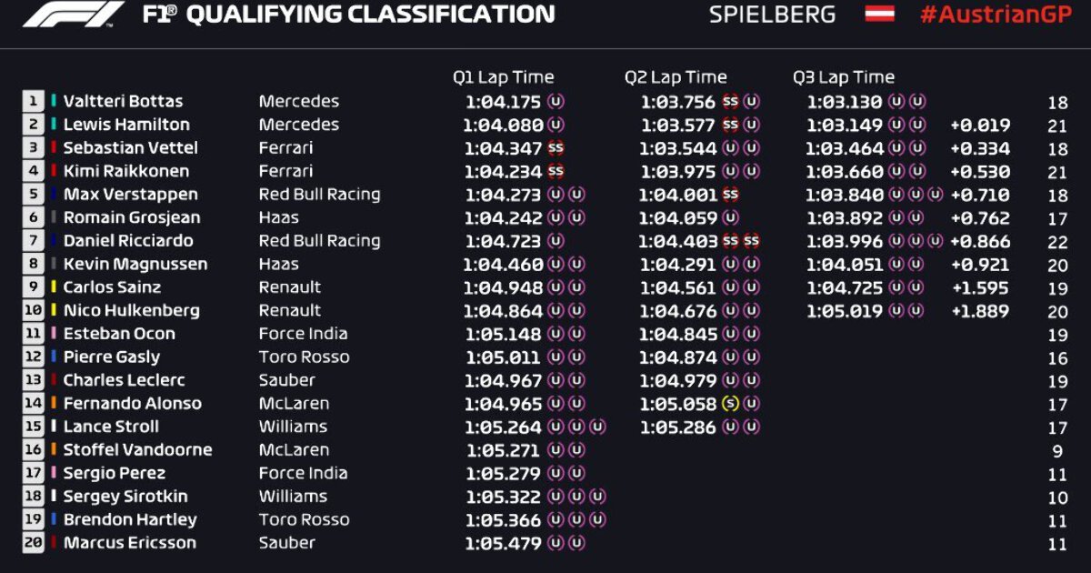Click ultrasoft tyre icon beside Grosjean's Q2 time
The image size is (1091, 573).
tap(730, 217)
